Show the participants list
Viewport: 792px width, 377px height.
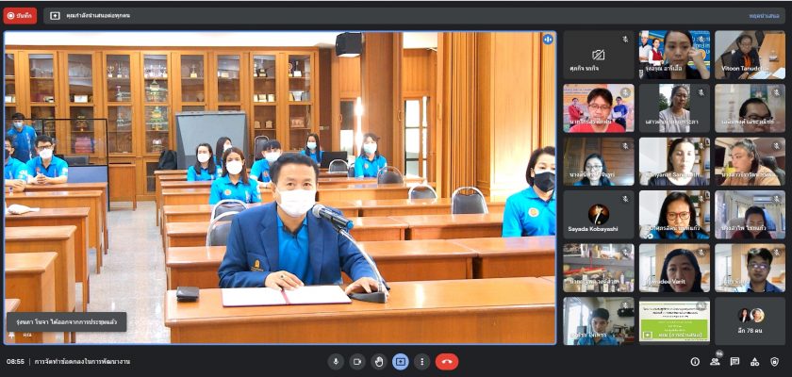pos(715,362)
